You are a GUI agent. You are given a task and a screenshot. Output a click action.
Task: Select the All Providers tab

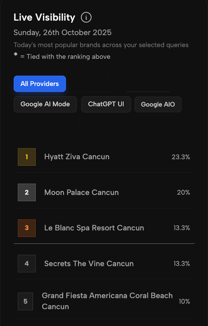click(39, 84)
